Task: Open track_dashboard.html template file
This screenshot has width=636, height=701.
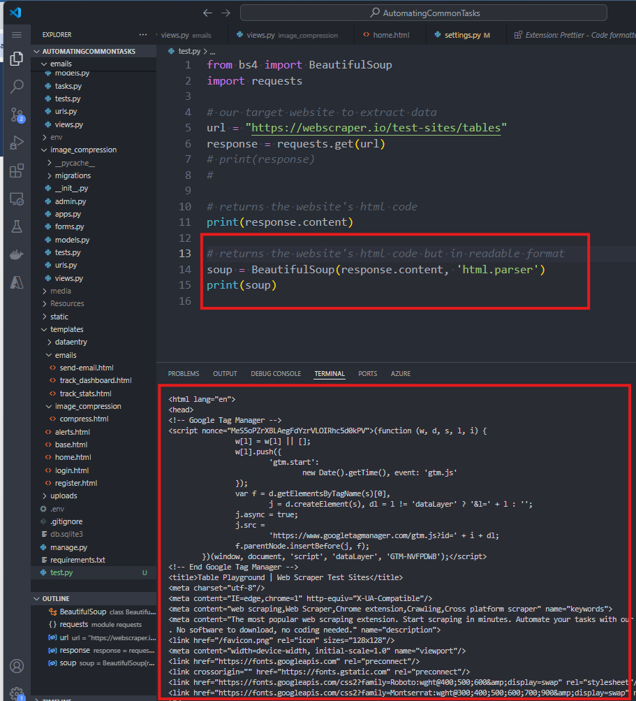Action: (x=94, y=380)
